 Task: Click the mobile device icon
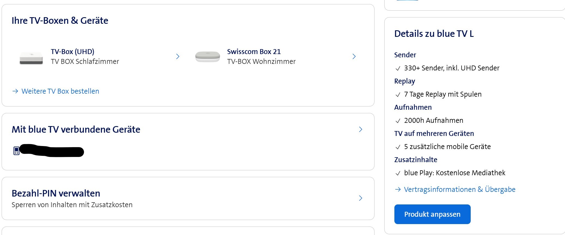[16, 151]
